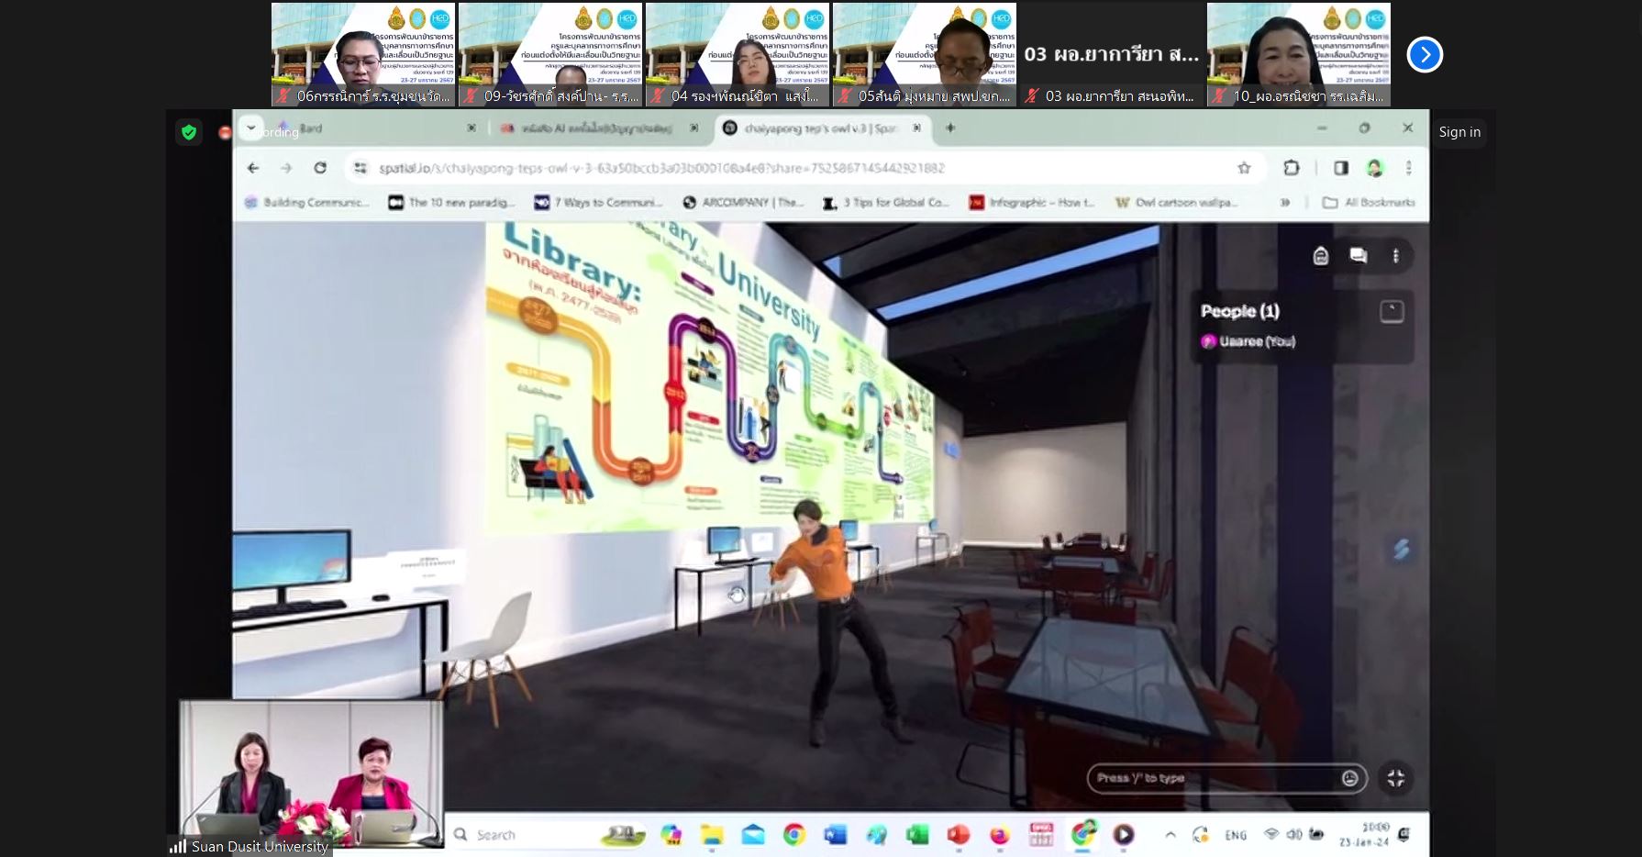The image size is (1642, 857).
Task: Click the emoji reaction icon in chat box
Action: coord(1349,778)
